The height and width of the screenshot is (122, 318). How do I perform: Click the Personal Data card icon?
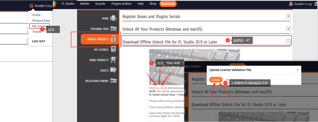pyautogui.click(x=113, y=29)
